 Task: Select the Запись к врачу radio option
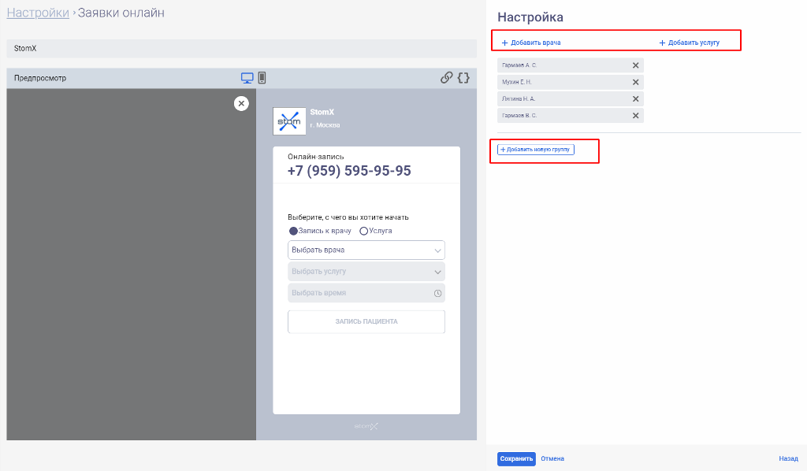coord(293,231)
